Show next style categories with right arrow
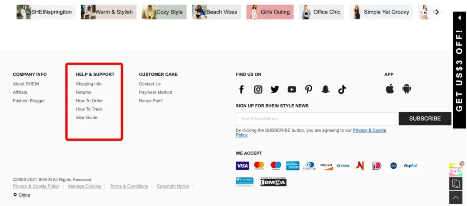Screen dimensions: 467x206 click(x=437, y=12)
